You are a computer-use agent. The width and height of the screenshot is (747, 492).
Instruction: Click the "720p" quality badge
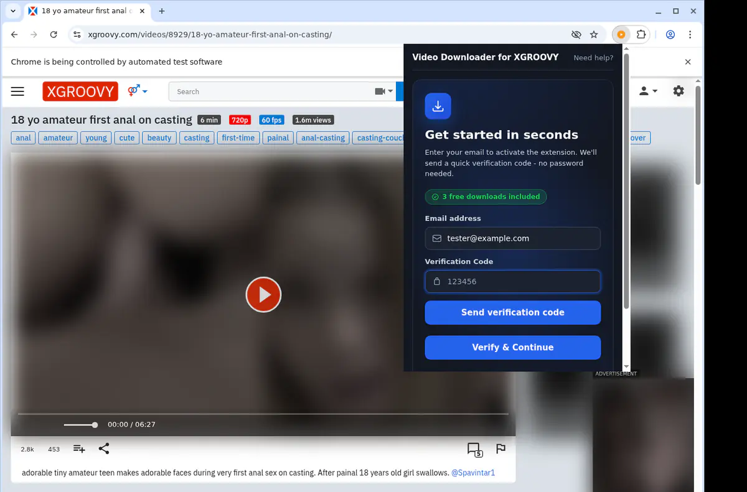(240, 120)
